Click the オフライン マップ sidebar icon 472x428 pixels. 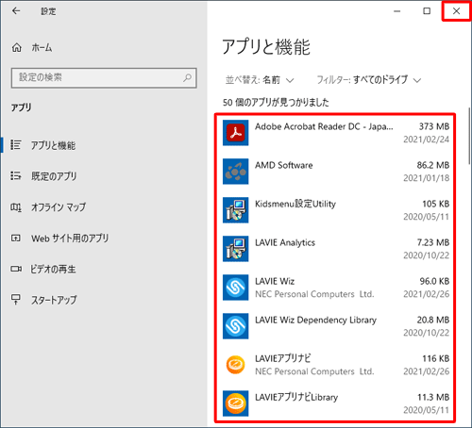[x=16, y=207]
